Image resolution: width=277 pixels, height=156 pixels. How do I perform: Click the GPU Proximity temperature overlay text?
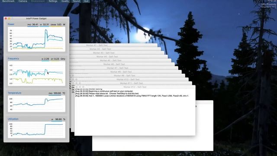point(268,5)
